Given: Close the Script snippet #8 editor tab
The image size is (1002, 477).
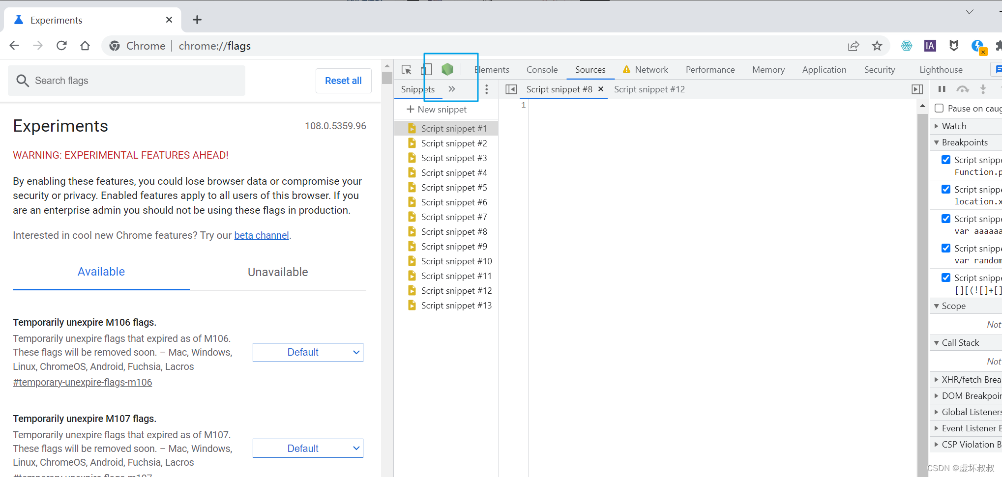Looking at the screenshot, I should pyautogui.click(x=601, y=89).
